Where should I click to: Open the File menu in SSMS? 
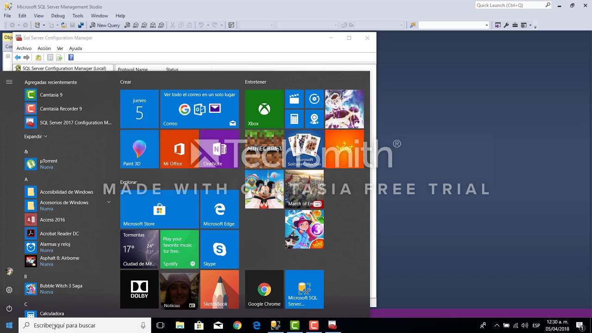click(7, 16)
